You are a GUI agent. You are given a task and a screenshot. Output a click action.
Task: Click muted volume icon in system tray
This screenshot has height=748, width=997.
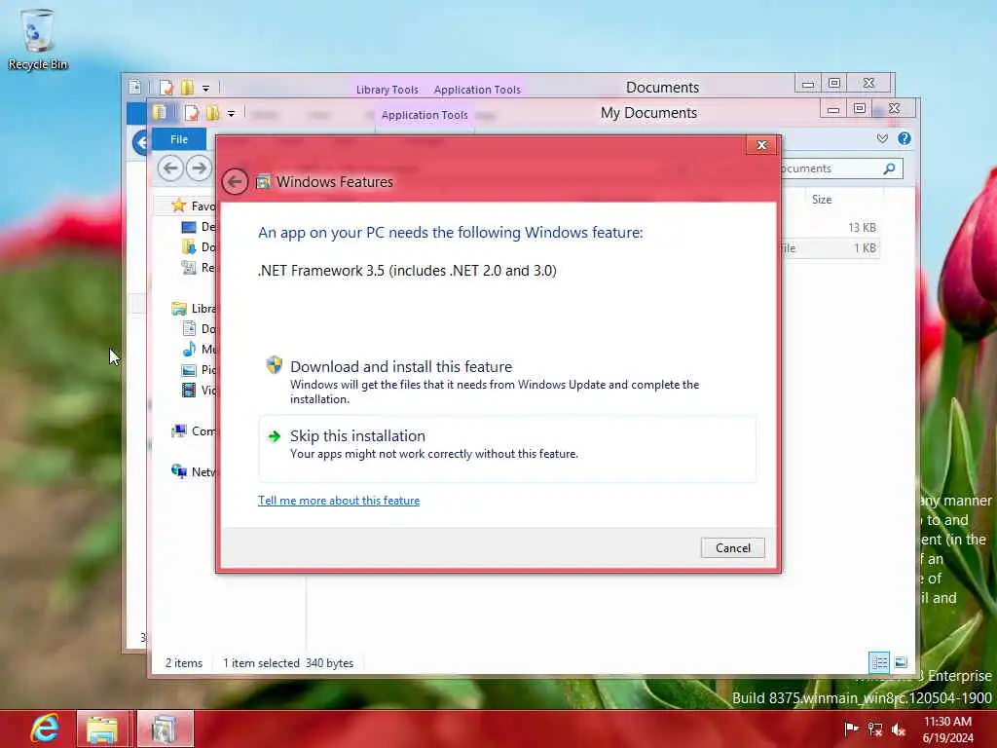click(x=898, y=729)
